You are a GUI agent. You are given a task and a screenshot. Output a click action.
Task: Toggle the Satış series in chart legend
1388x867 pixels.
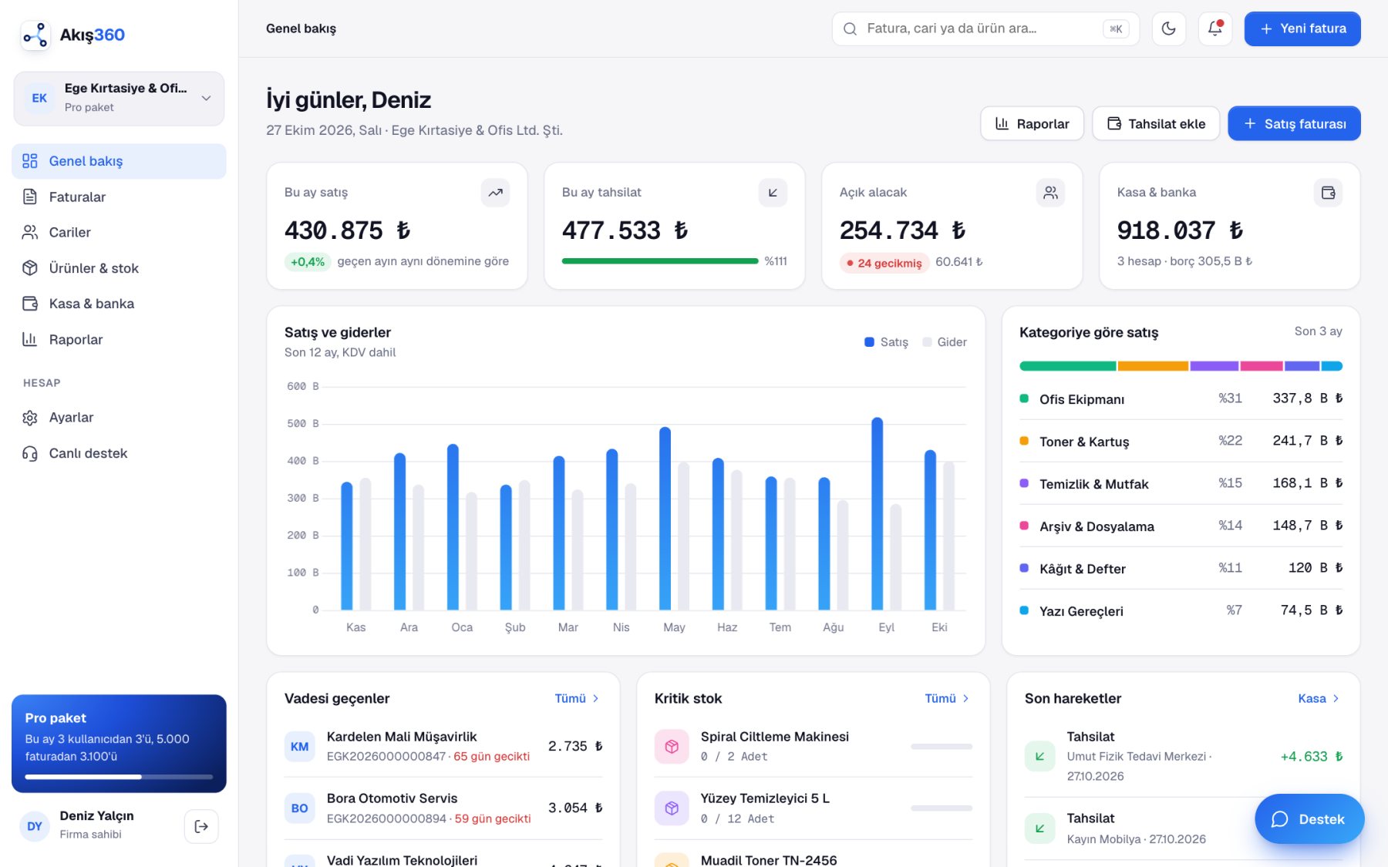886,342
